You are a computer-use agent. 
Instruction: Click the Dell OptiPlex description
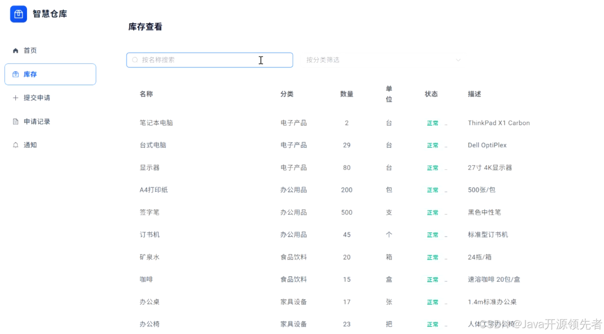tap(487, 145)
